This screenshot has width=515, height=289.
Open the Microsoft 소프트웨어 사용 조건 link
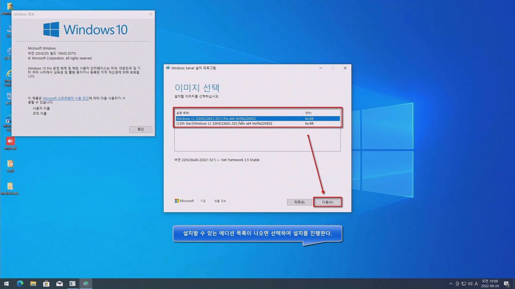coord(66,98)
